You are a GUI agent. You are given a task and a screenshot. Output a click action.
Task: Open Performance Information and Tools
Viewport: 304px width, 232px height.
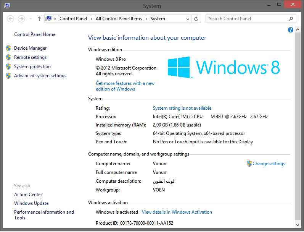click(44, 215)
